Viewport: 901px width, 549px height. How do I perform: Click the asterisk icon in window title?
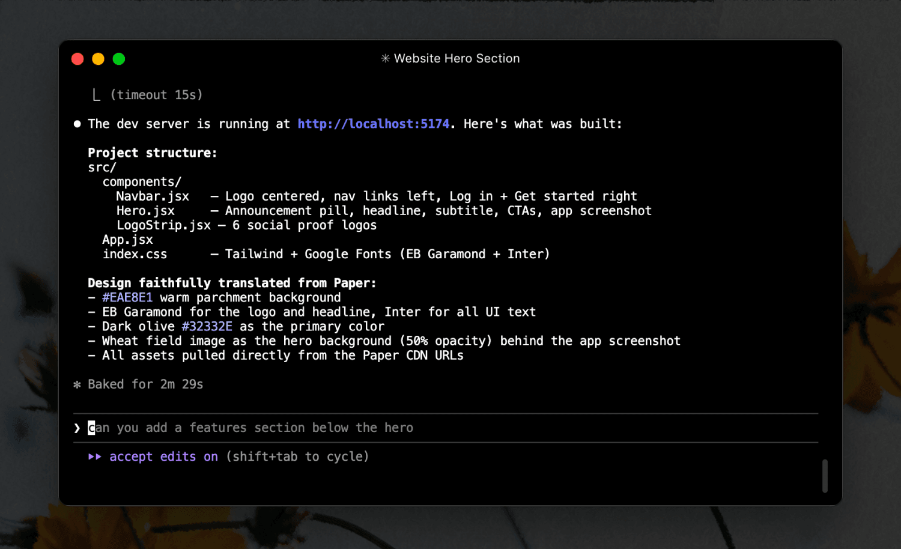(386, 58)
